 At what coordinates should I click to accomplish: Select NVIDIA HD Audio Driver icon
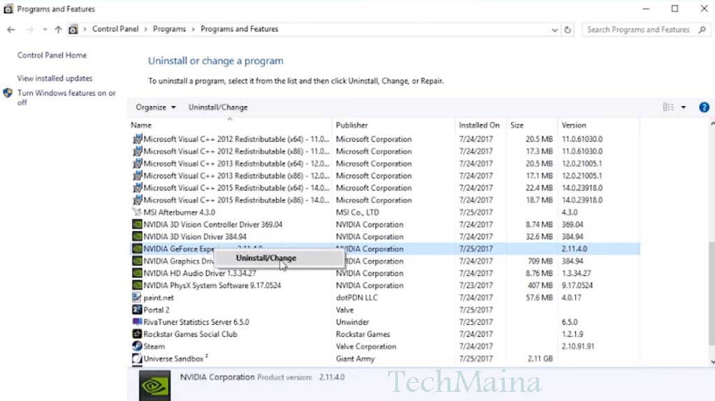(x=137, y=273)
